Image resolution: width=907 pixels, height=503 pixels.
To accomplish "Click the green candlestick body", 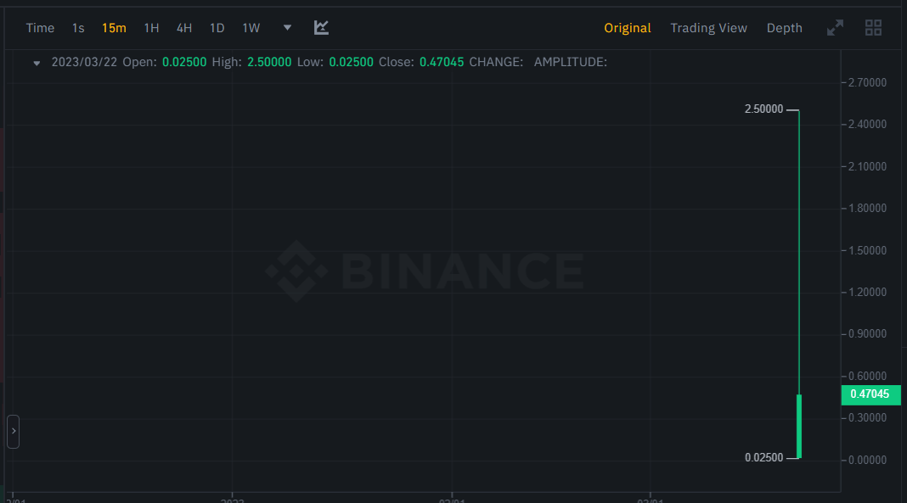I will (x=799, y=426).
